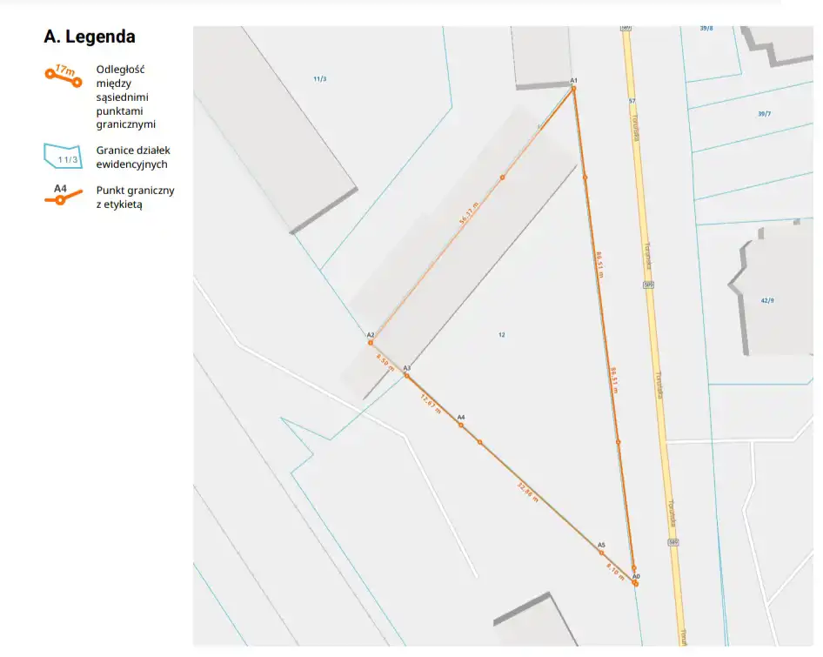Select boundary point A2 on the map
This screenshot has width=823, height=657.
coord(371,343)
